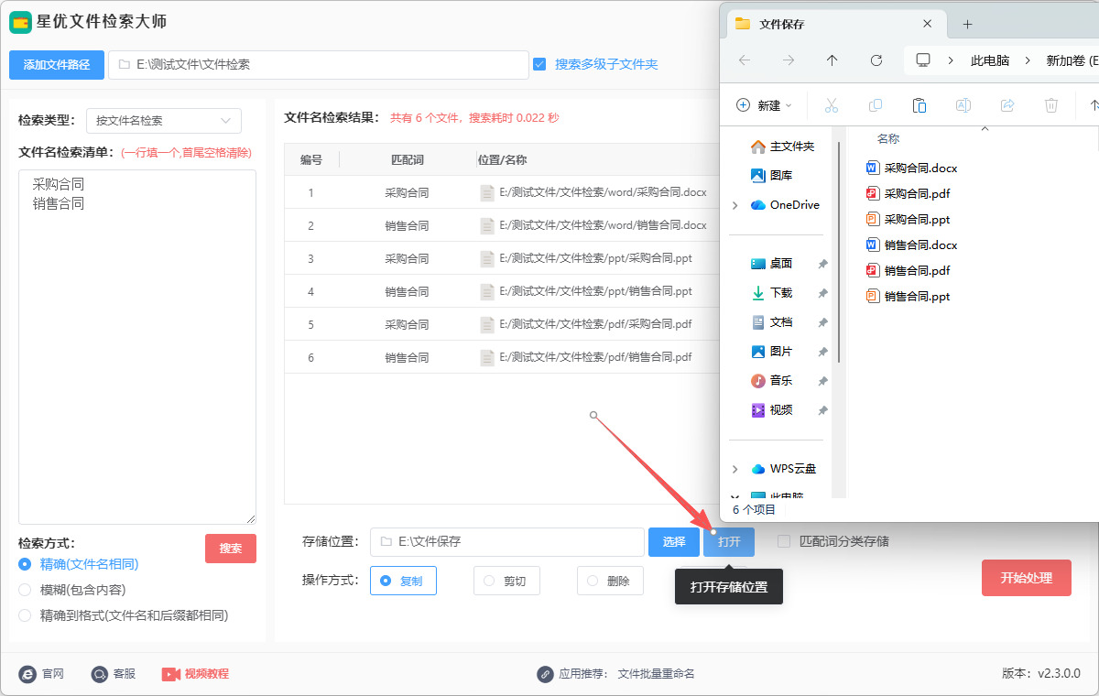Image resolution: width=1099 pixels, height=696 pixels.
Task: Select file 采购合同.pdf in Explorer
Action: tap(908, 194)
